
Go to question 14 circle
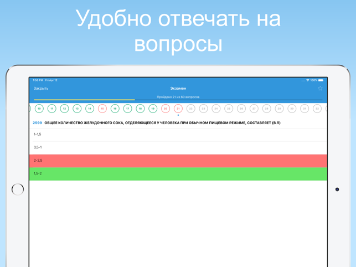point(90,109)
